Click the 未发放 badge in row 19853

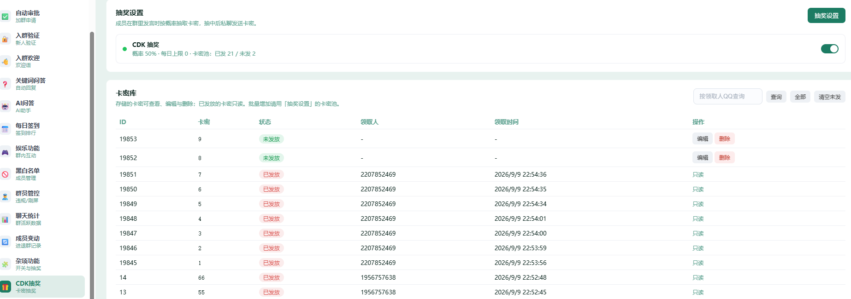[x=271, y=139]
